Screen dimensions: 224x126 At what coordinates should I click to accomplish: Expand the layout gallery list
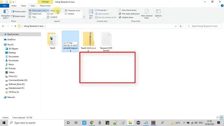click(x=84, y=17)
